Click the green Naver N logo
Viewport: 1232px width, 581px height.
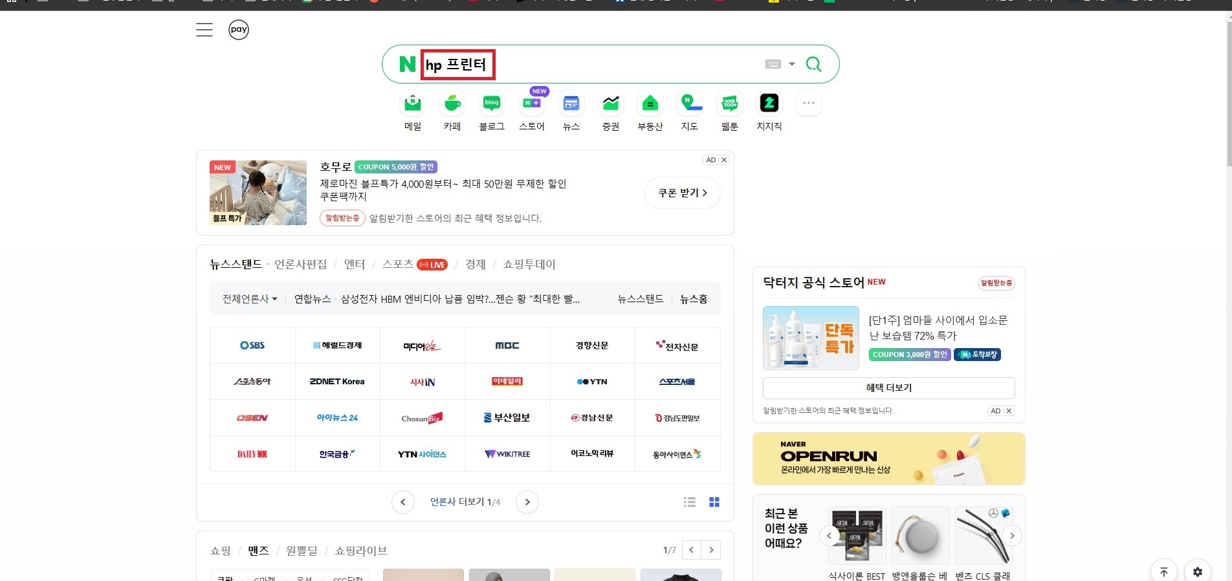[408, 64]
